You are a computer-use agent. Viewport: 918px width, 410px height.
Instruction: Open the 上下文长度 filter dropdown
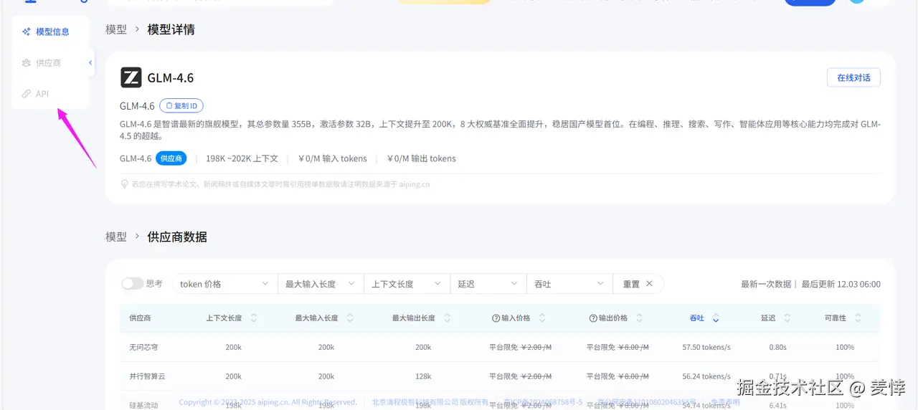[407, 284]
